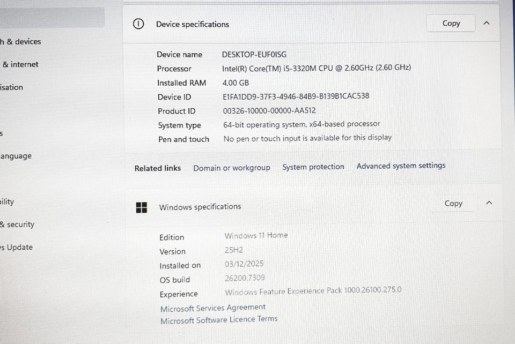
Task: Copy the Windows specifications
Action: coord(453,203)
